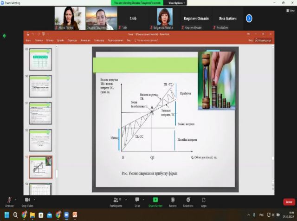The image size is (297, 221).
Task: Open Windows Start menu
Action: [7, 215]
